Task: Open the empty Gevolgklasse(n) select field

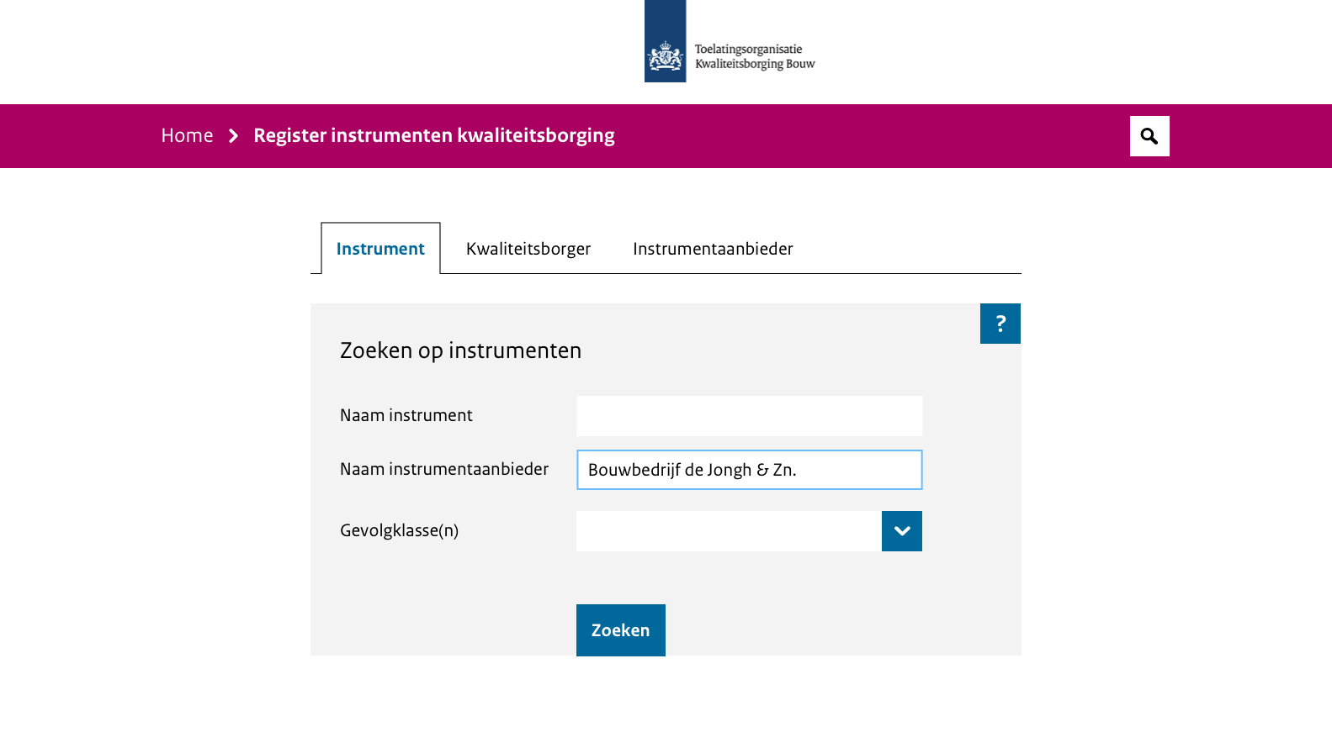Action: pyautogui.click(x=729, y=531)
